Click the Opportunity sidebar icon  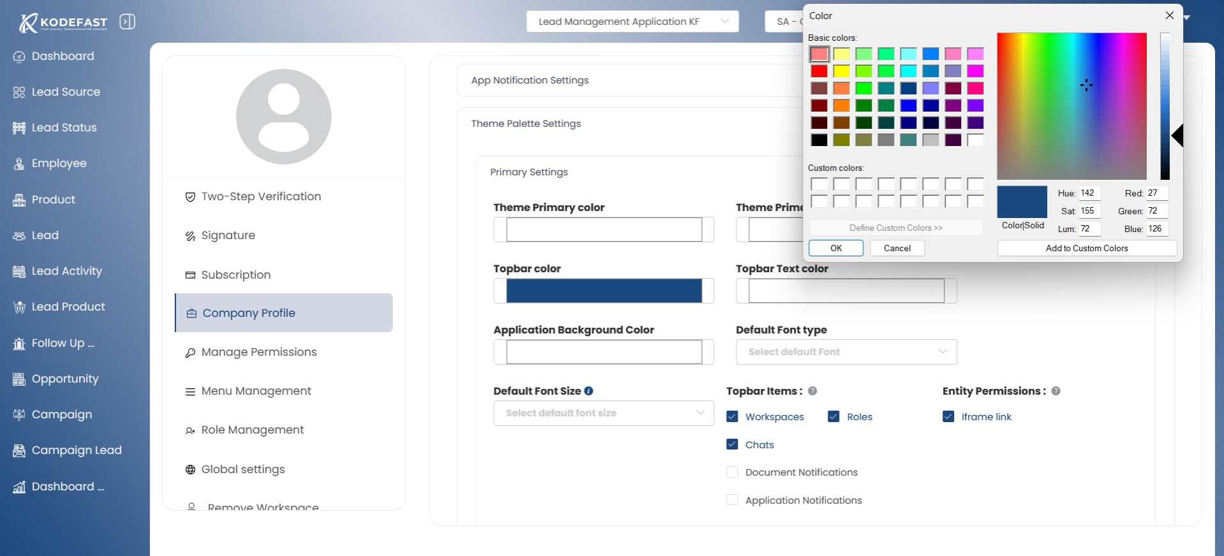click(19, 379)
